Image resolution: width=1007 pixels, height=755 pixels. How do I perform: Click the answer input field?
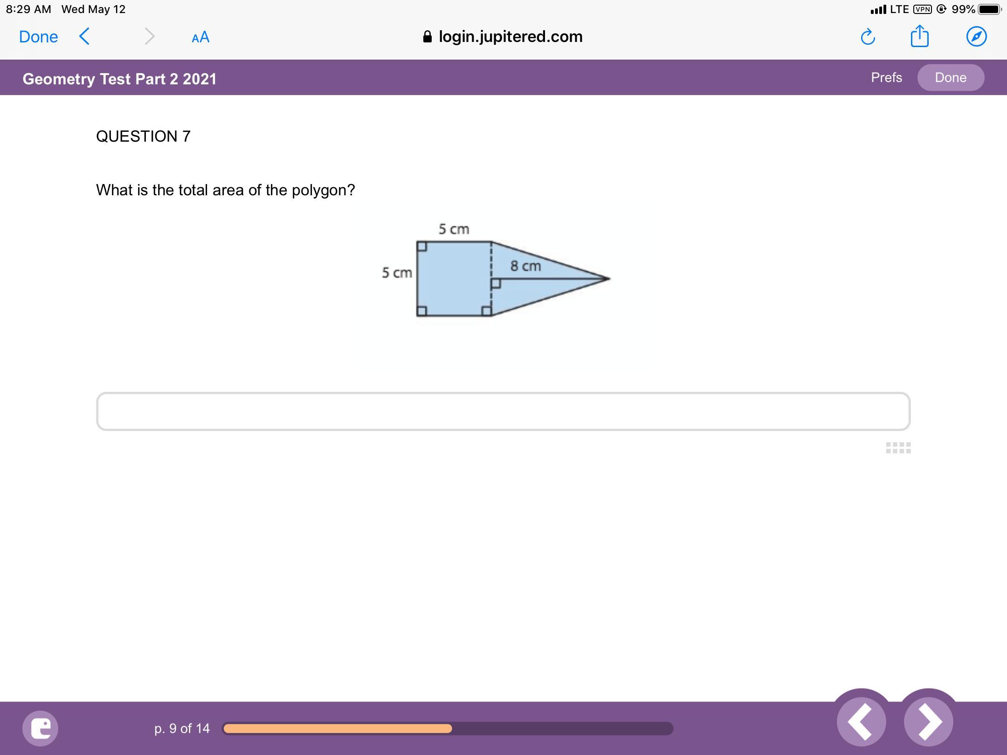pos(503,411)
